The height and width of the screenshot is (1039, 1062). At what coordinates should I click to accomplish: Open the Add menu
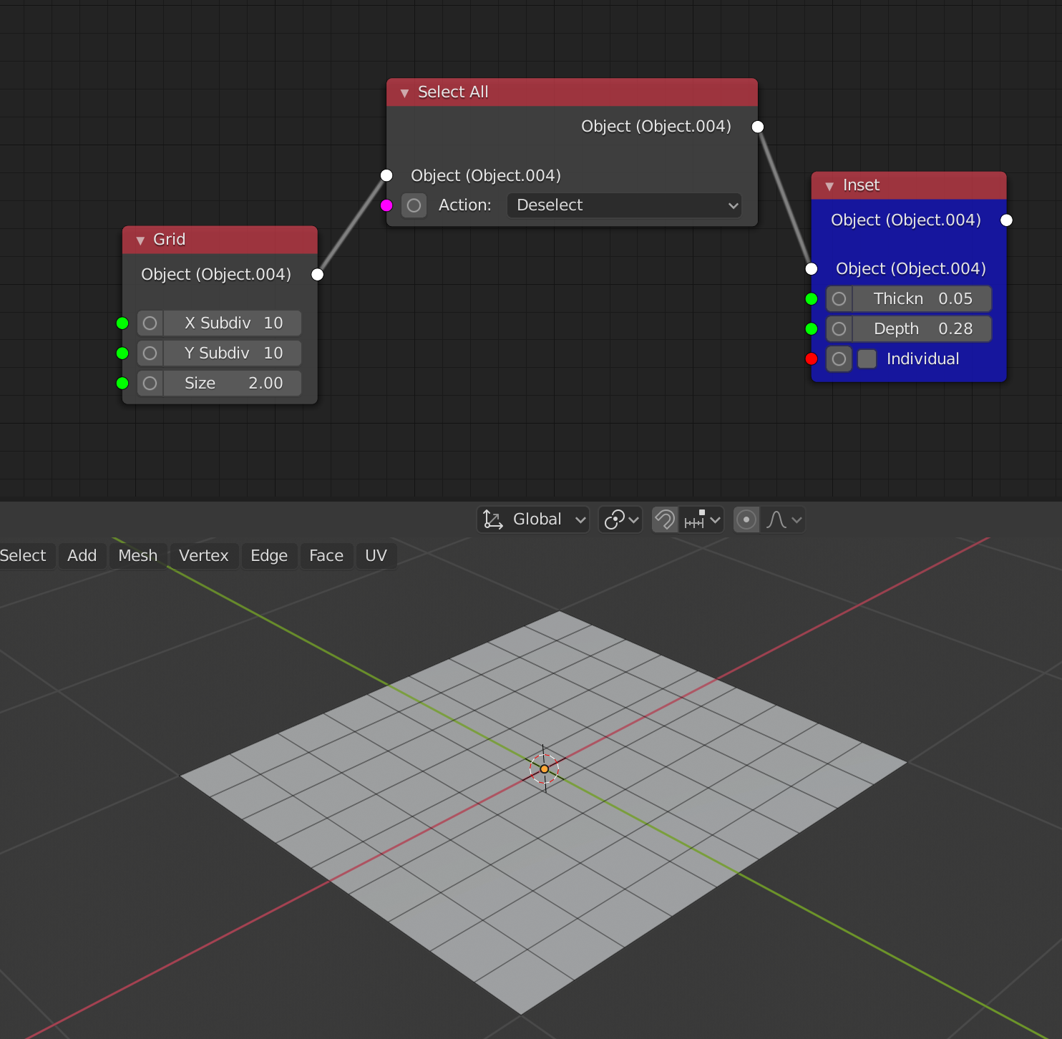point(82,556)
